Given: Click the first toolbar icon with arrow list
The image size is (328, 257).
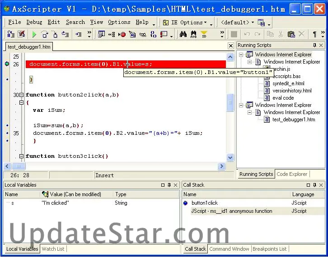Looking at the screenshot, I should pos(11,34).
